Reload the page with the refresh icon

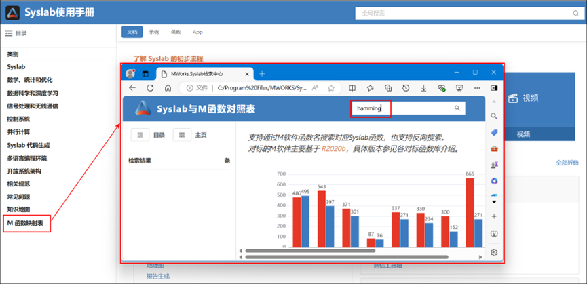tap(150, 88)
